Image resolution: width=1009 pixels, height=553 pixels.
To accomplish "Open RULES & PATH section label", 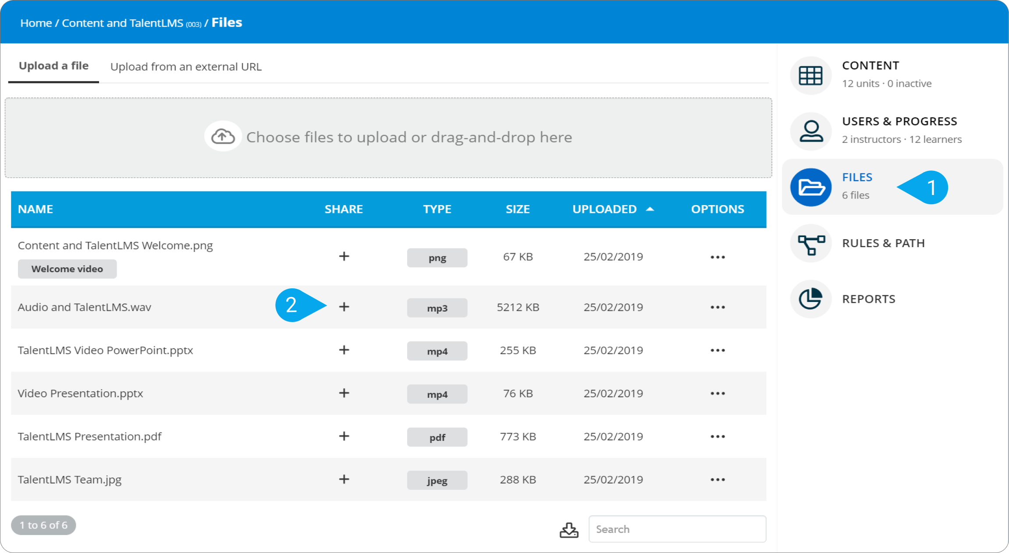I will (883, 243).
